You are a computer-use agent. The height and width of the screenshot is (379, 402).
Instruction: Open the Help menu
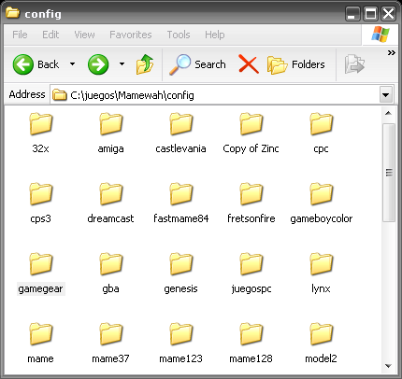coord(215,35)
